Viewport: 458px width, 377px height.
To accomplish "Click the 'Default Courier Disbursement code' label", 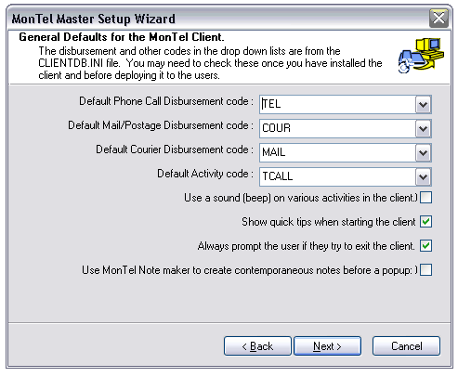I will point(175,149).
